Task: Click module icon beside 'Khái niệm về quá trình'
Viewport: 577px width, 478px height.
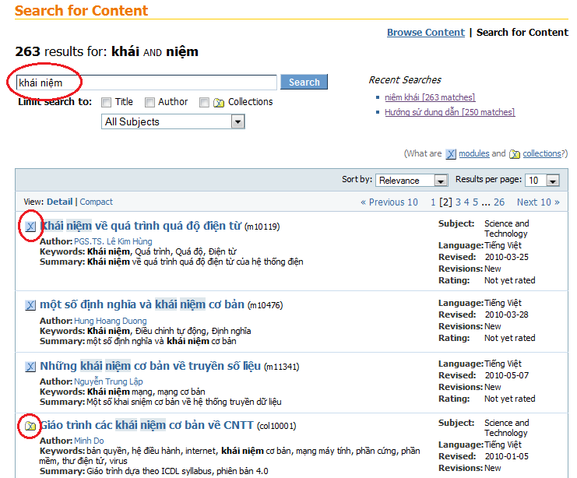Action: [x=30, y=227]
